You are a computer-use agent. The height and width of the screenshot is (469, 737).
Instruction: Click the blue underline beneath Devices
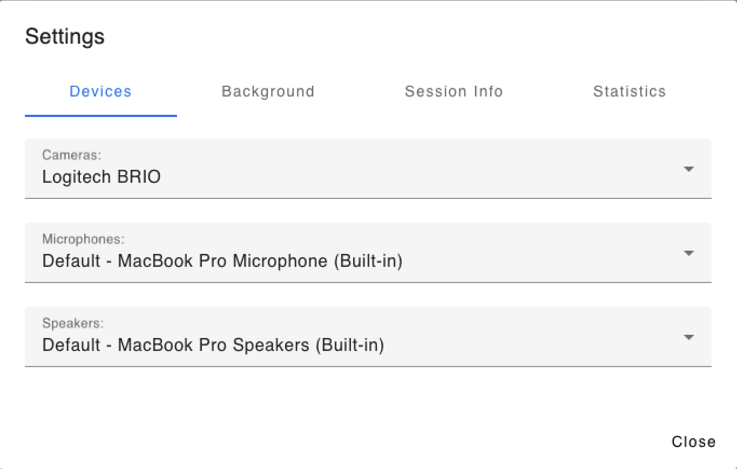100,115
